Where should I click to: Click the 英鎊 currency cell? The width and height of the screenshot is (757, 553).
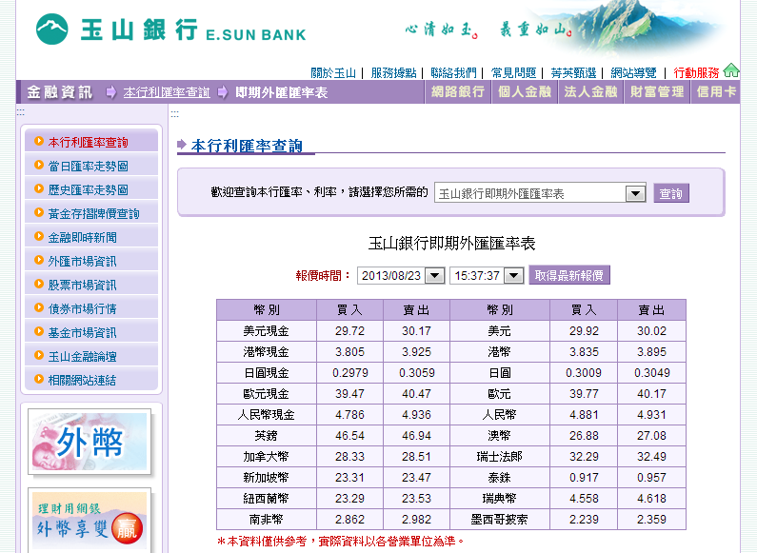click(266, 436)
